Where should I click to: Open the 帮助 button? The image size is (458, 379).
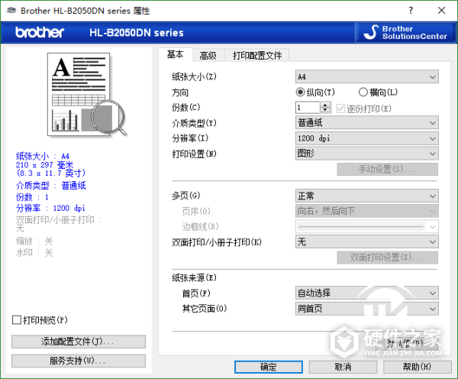coord(417,367)
